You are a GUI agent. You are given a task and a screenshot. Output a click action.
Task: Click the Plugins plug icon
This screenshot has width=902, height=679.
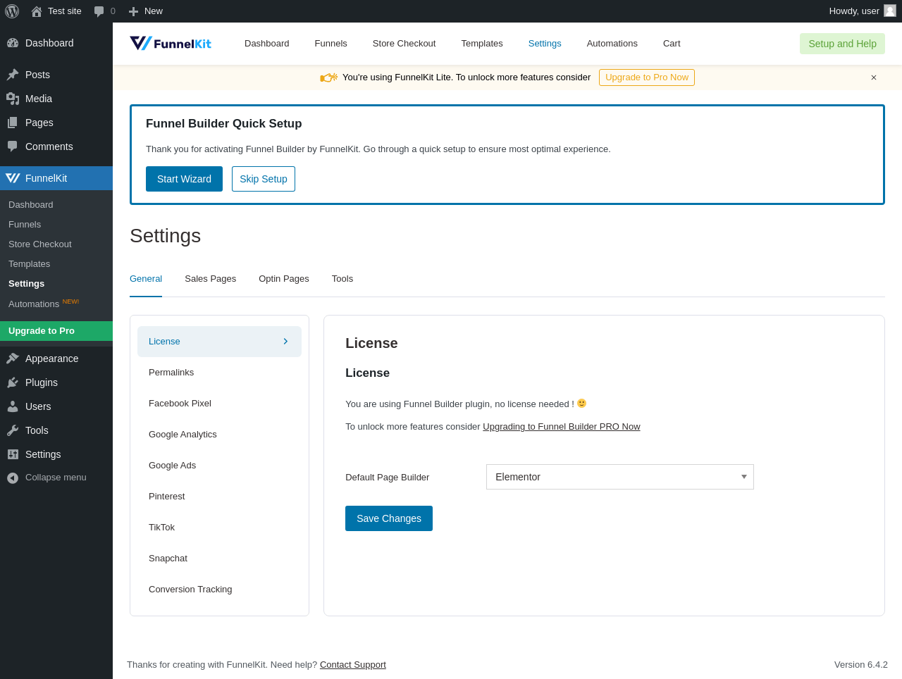[x=13, y=382]
